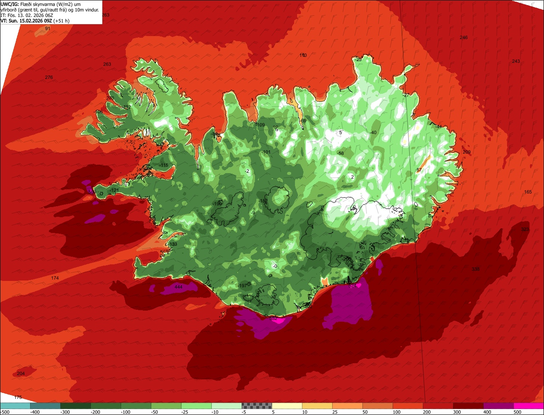544x415 pixels.
Task: Click the map value '338'
Action: (x=476, y=269)
